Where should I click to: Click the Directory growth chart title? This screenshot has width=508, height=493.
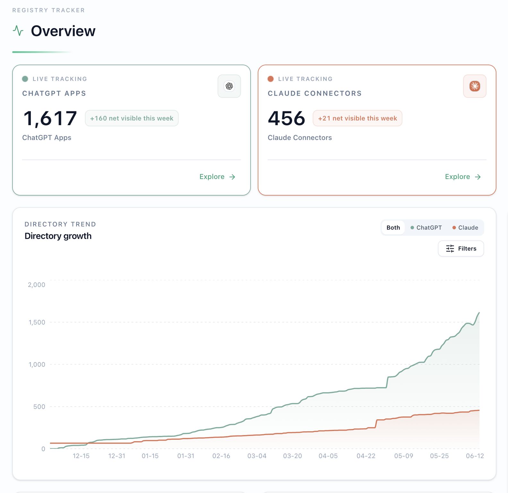[58, 236]
